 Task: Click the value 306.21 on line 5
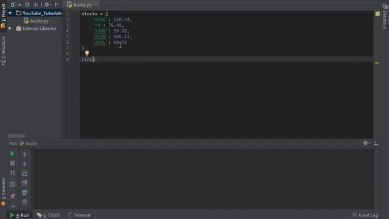tap(122, 36)
